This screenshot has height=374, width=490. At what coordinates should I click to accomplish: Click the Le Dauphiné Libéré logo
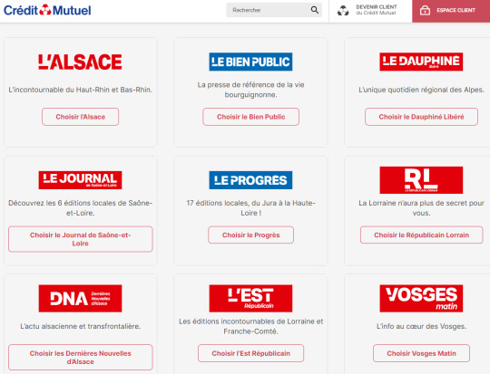tap(421, 62)
